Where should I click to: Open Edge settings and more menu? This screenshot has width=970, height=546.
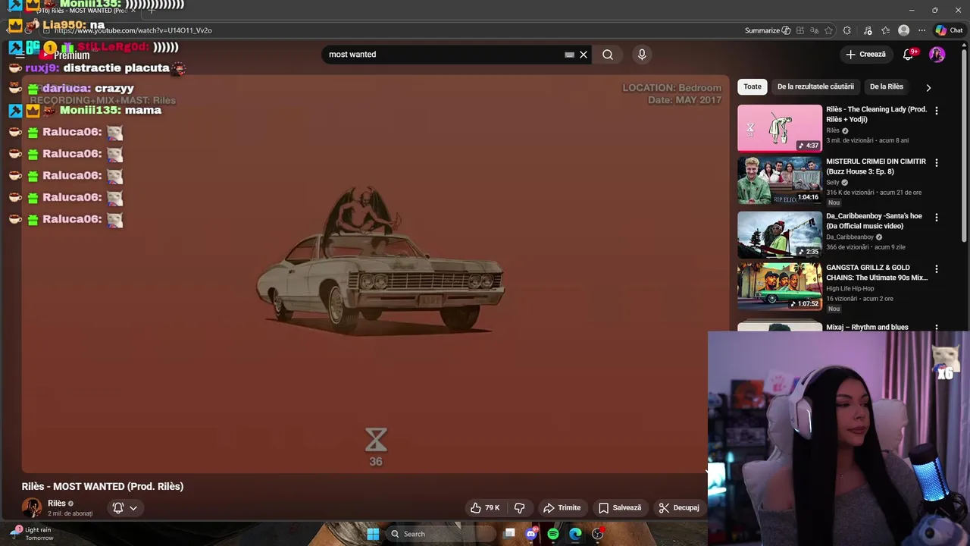[921, 30]
